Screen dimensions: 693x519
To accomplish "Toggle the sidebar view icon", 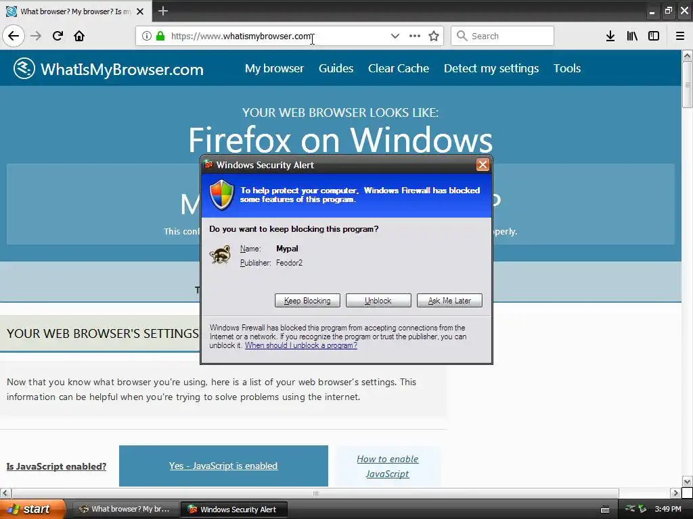I will [654, 36].
